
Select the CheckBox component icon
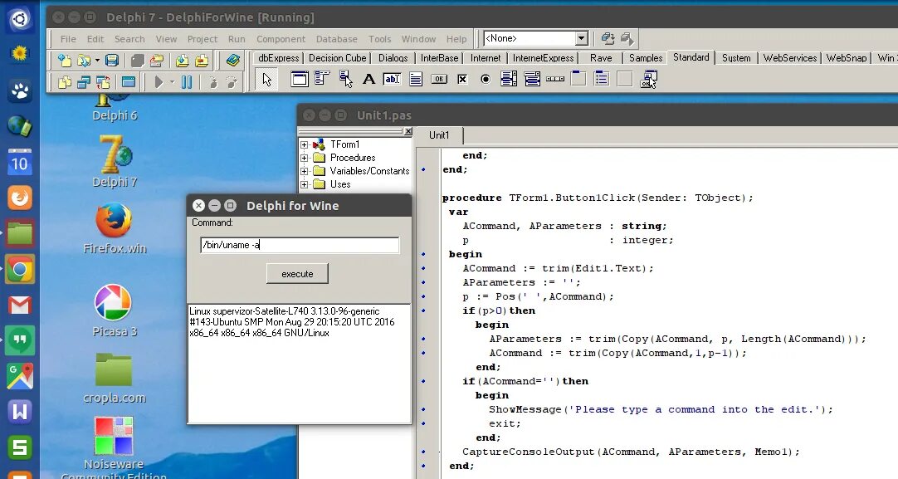tap(462, 79)
